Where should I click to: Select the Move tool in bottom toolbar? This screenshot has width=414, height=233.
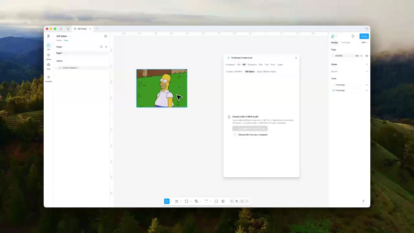(167, 201)
